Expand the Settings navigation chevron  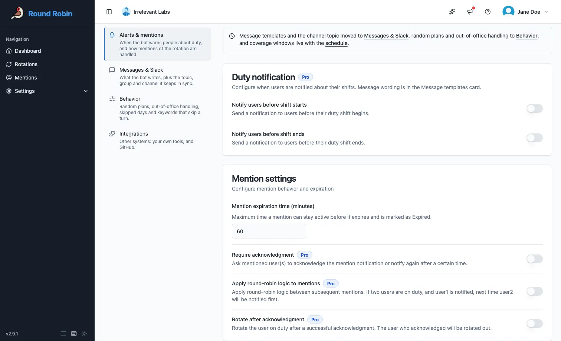86,91
